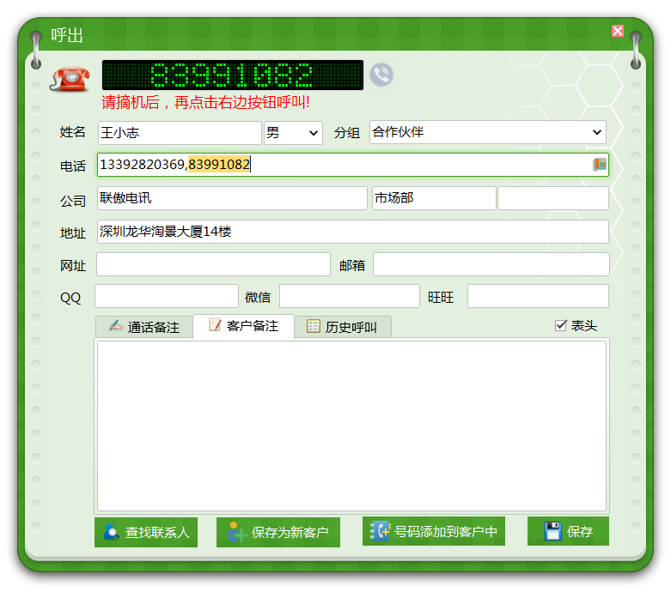This screenshot has height=598, width=671.
Task: Select the 客户备注 tab
Action: point(243,326)
